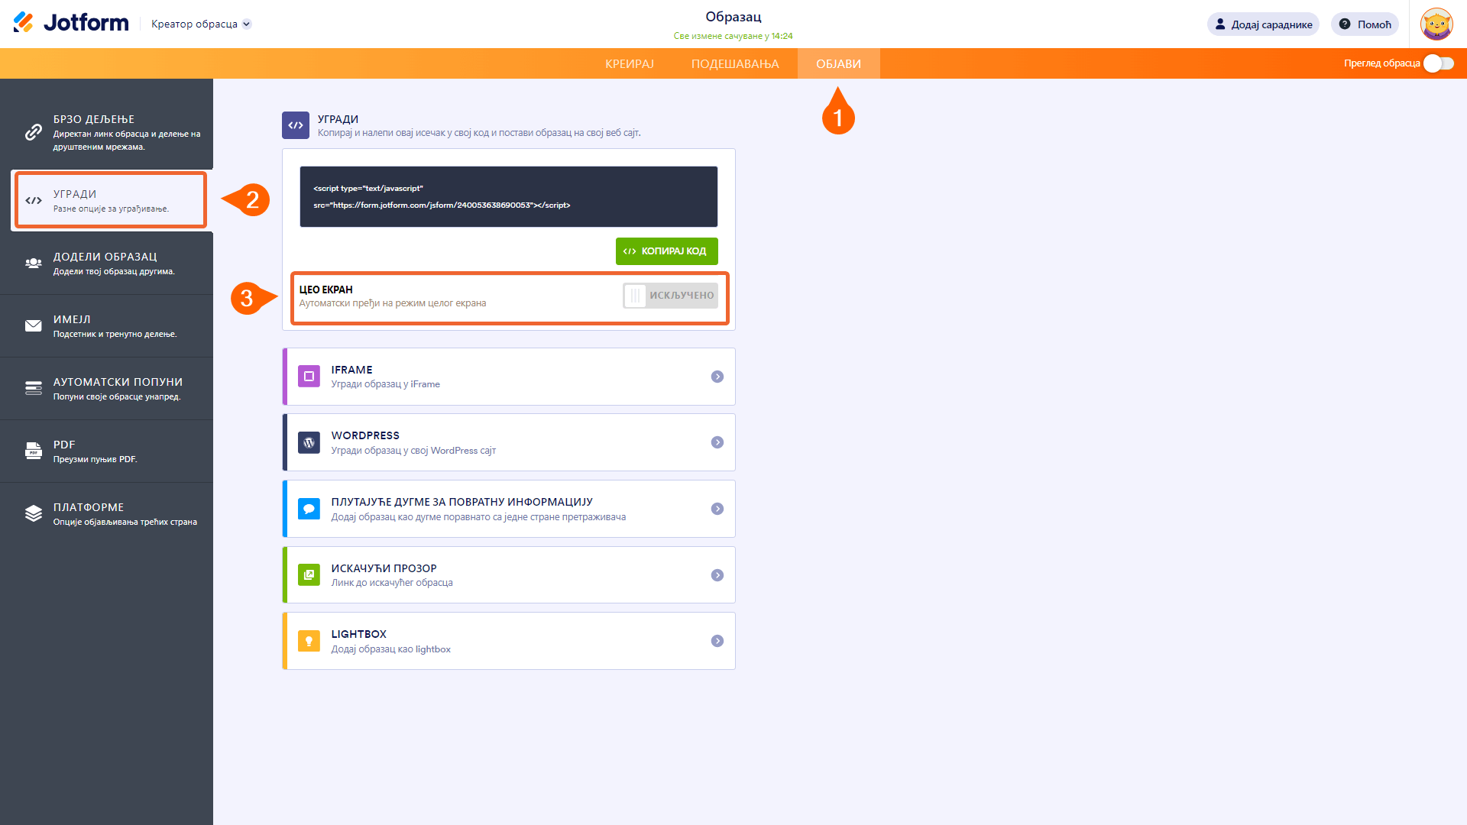Toggle the Преглед обрасца preview switch
Image resolution: width=1467 pixels, height=825 pixels.
(x=1438, y=63)
